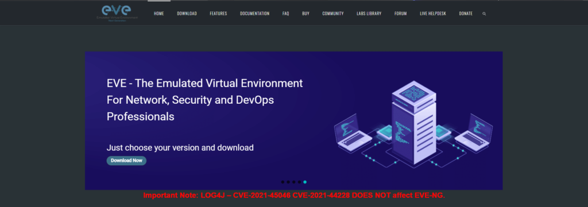Click the Download Now button
588x207 pixels.
[x=126, y=161]
